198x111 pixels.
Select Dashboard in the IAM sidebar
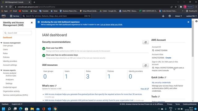click(x=7, y=38)
